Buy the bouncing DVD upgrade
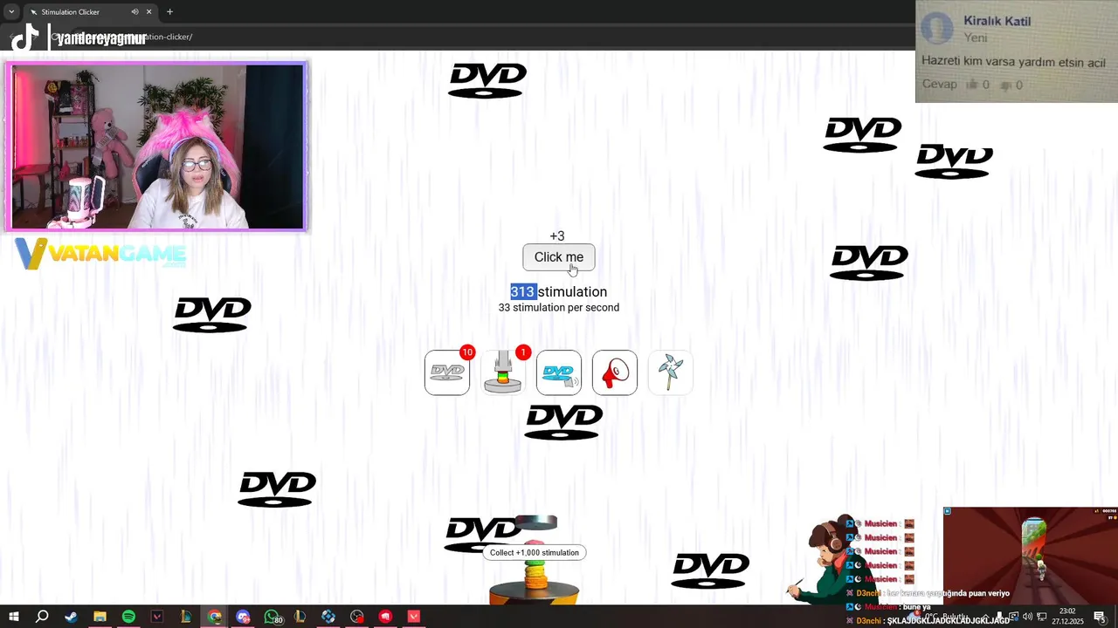This screenshot has width=1118, height=628. [x=447, y=372]
